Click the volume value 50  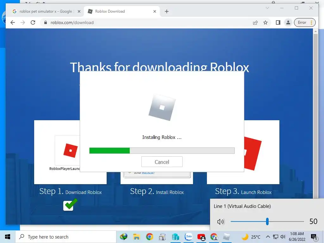click(313, 221)
